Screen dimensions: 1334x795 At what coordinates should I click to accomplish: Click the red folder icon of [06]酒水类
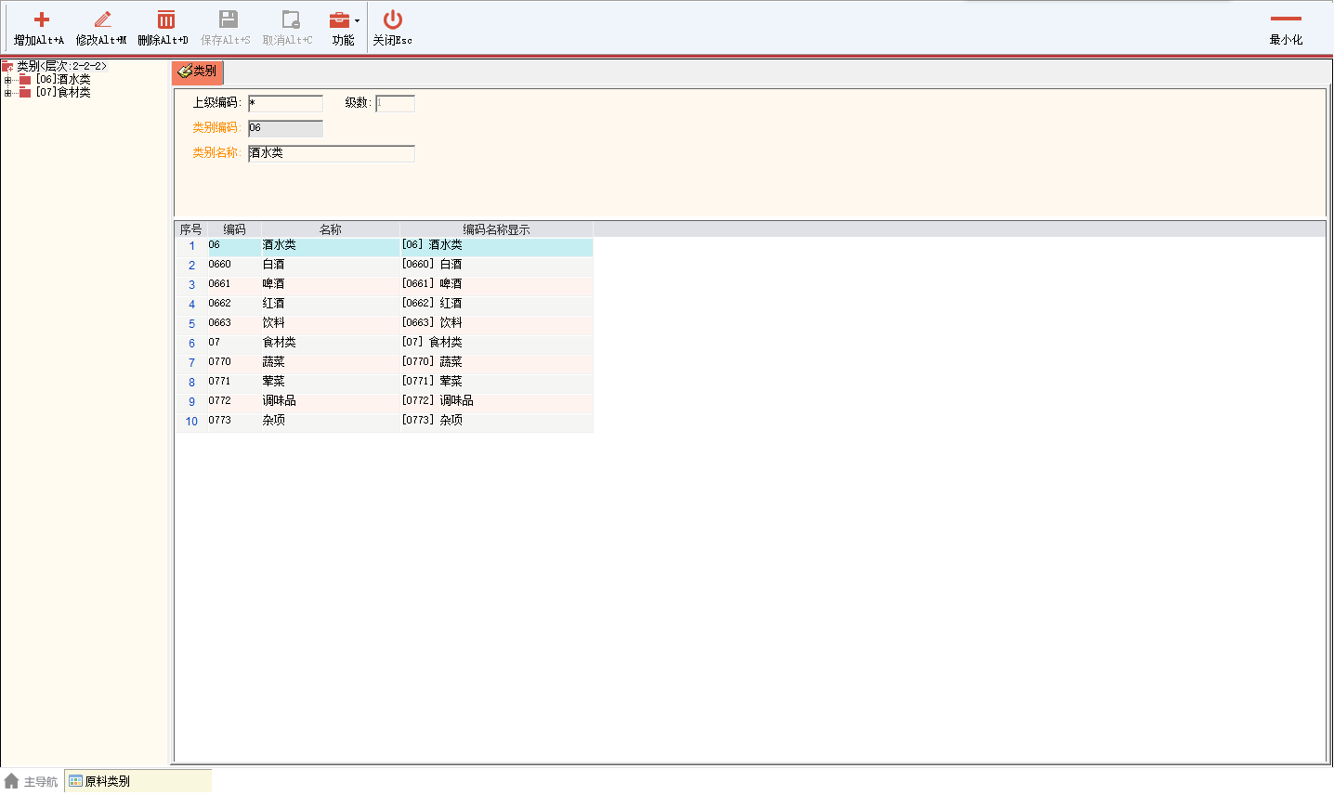(x=25, y=80)
